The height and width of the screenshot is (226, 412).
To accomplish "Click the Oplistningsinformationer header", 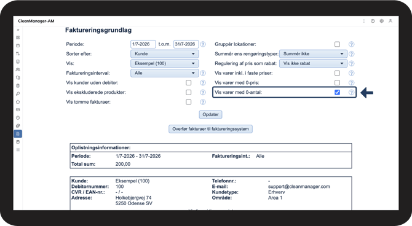I will tap(101, 148).
